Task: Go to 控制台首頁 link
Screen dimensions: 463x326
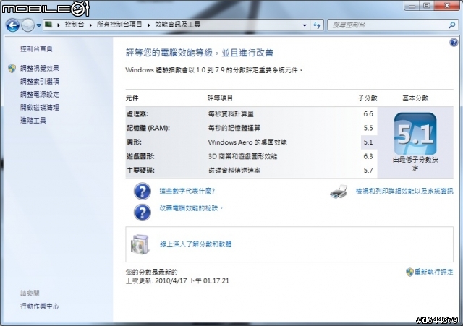Action: tap(36, 48)
